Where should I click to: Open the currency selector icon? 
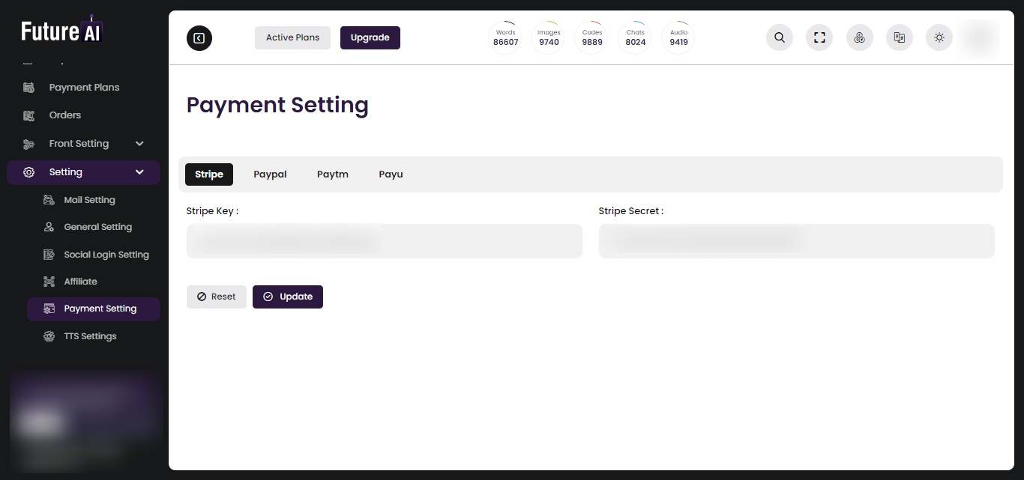(x=859, y=37)
